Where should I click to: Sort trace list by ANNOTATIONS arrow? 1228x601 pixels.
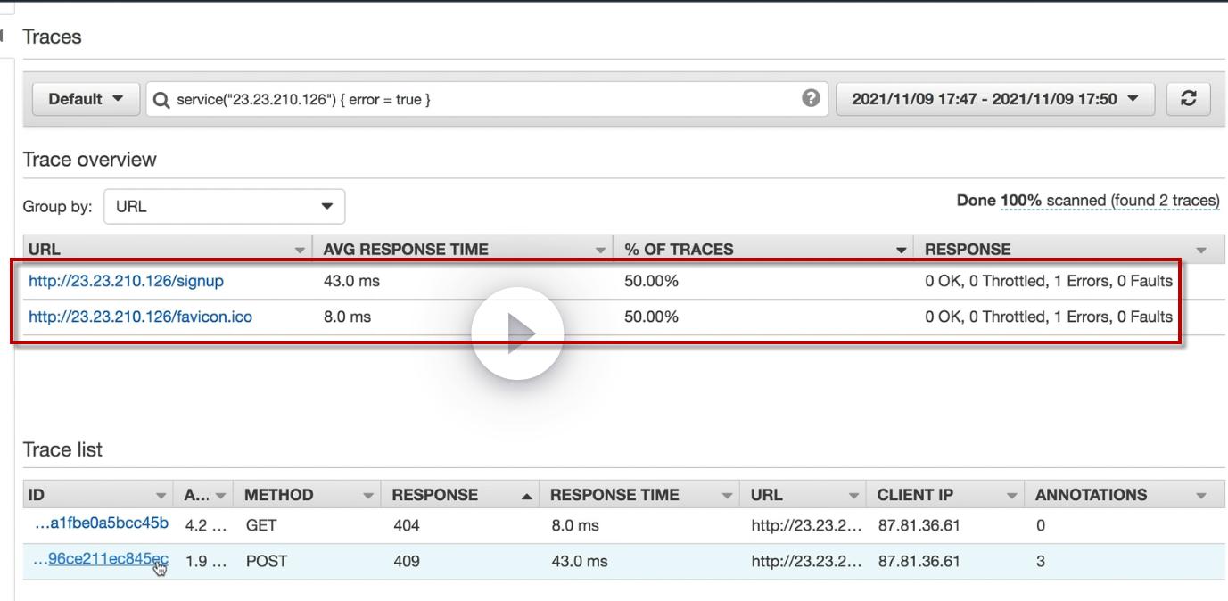(1201, 495)
